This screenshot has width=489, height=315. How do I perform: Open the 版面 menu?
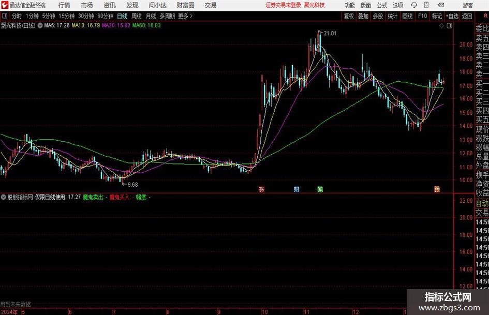point(365,5)
